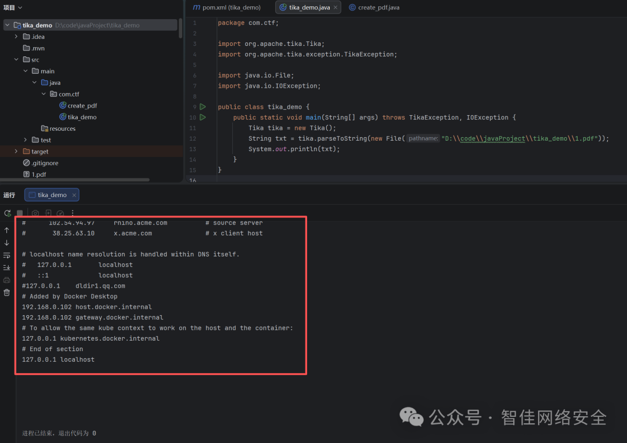Screen dimensions: 627x443
Task: Click 'package com.ctf;' line in editor
Action: (248, 23)
